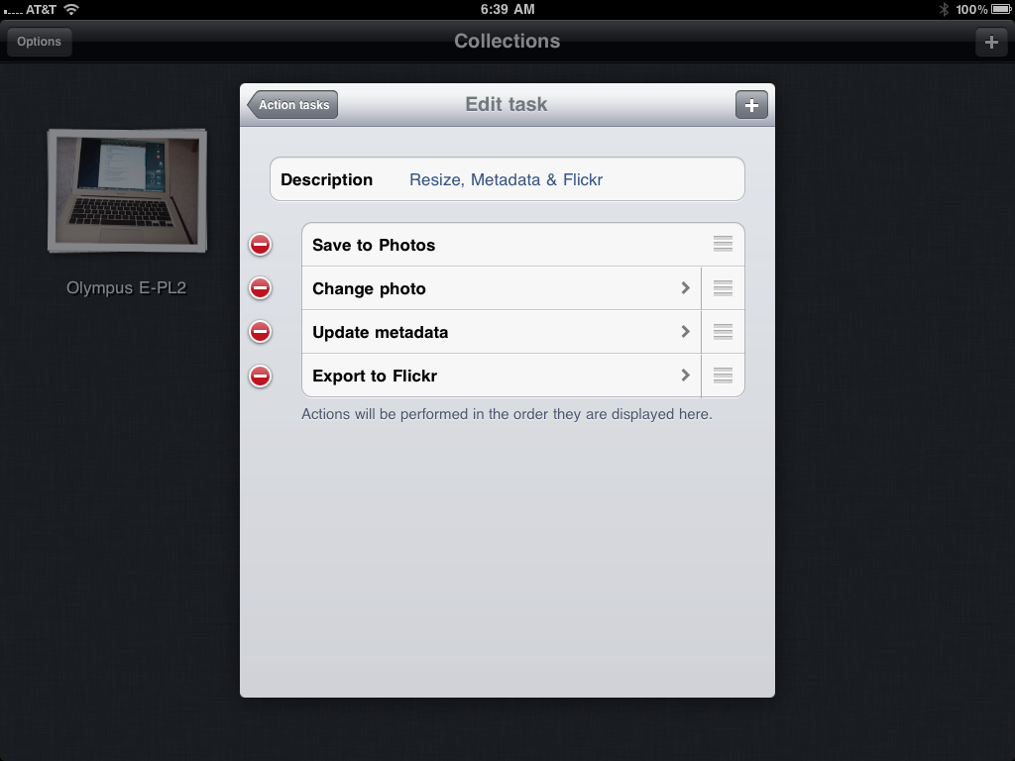Tap the red delete icon beside Export to Flickr
Image resolution: width=1015 pixels, height=761 pixels.
click(260, 376)
